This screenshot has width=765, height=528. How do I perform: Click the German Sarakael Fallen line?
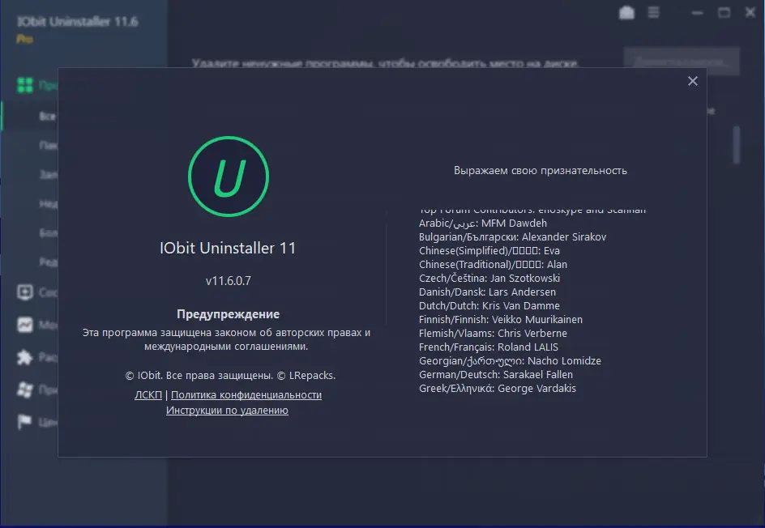[496, 374]
